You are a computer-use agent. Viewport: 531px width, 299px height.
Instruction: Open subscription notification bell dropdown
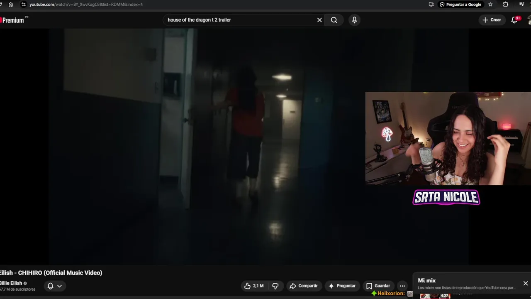coord(54,286)
